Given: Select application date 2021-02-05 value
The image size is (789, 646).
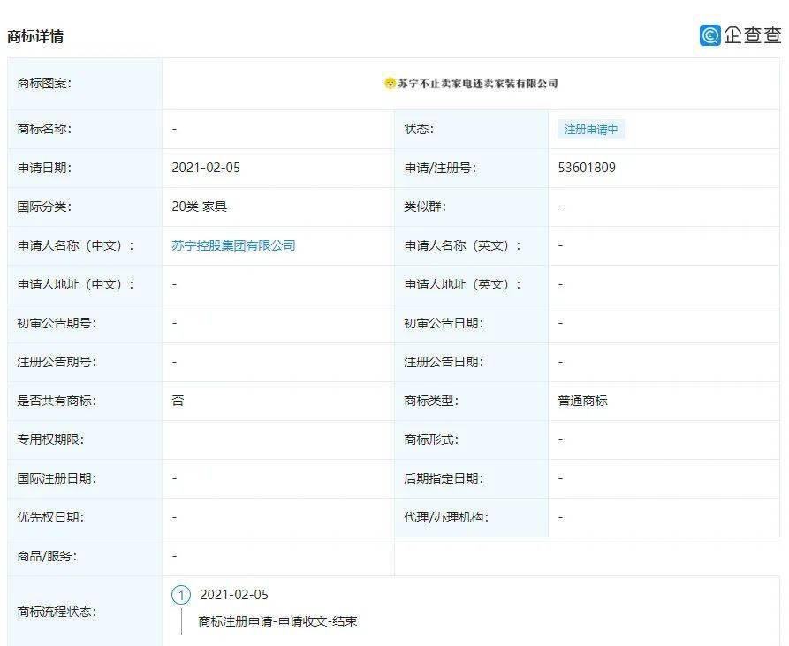Looking at the screenshot, I should tap(206, 168).
